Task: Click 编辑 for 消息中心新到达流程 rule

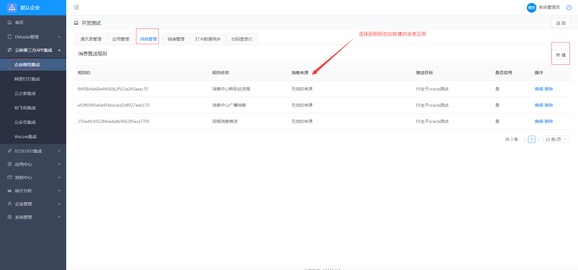Action: [x=539, y=89]
